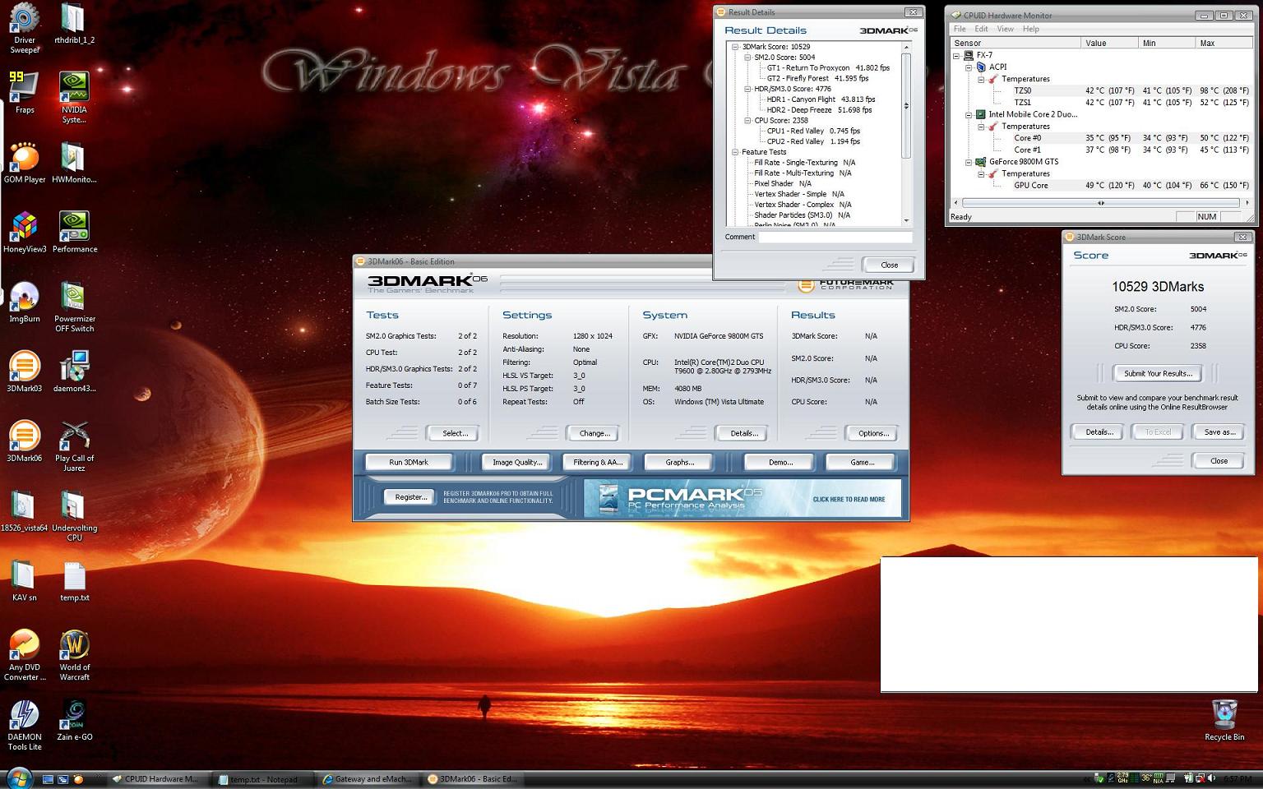Viewport: 1263px width, 789px height.
Task: Open Details in the 3DMark Score window
Action: 1099,431
